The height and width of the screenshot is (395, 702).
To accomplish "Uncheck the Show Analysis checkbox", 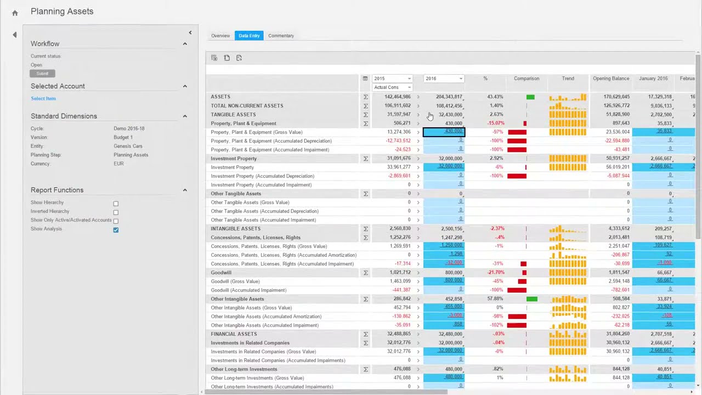I will (x=116, y=230).
